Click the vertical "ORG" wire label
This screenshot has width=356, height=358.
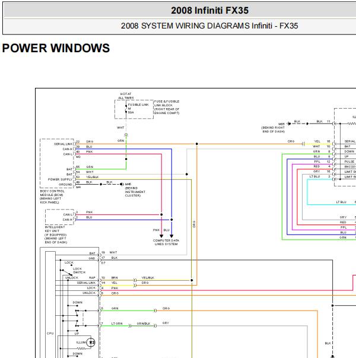tap(194, 224)
